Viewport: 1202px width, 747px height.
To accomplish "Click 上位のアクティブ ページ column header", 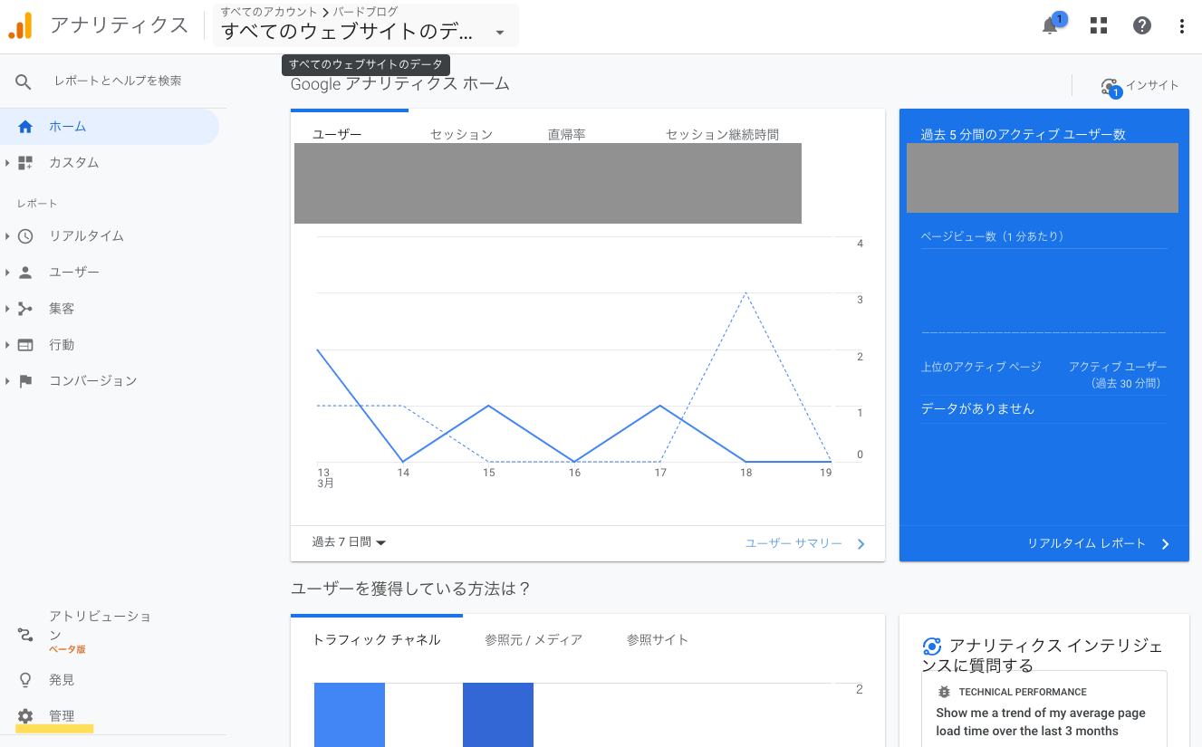I will pos(981,367).
